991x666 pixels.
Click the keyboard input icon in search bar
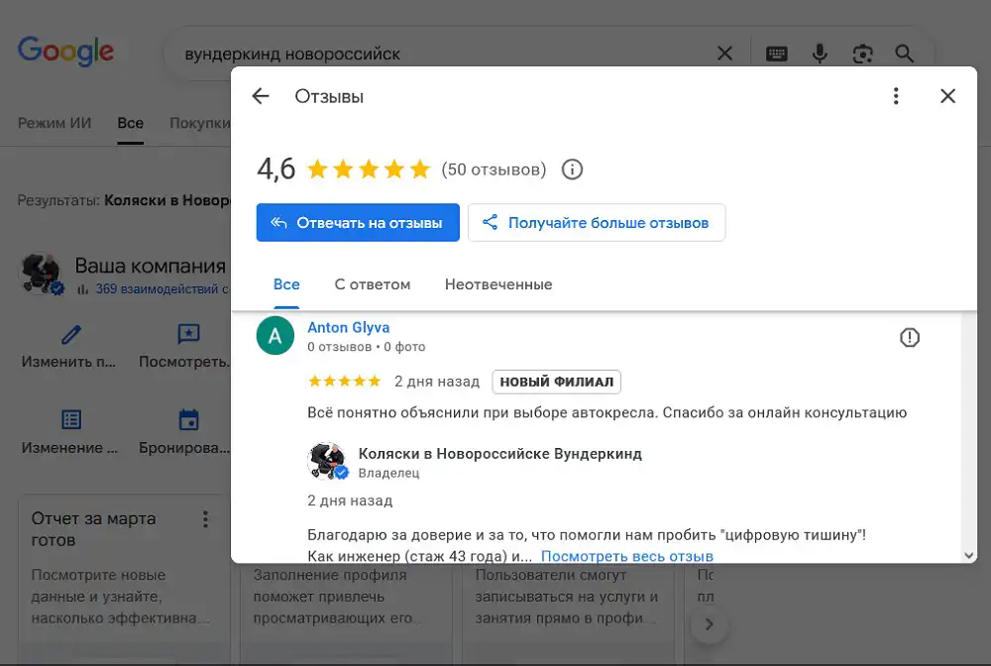tap(777, 54)
